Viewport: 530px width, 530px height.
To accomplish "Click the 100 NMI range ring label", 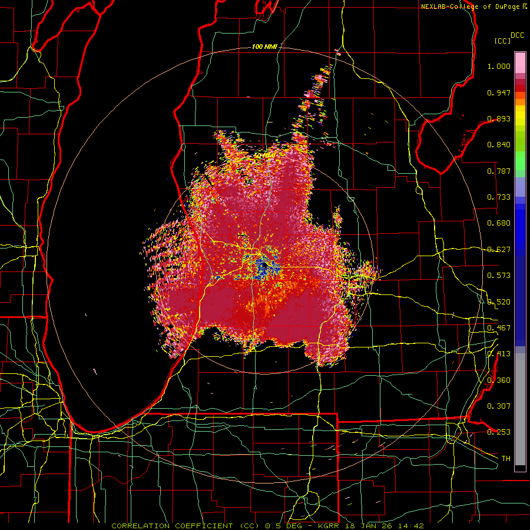I will tap(264, 47).
